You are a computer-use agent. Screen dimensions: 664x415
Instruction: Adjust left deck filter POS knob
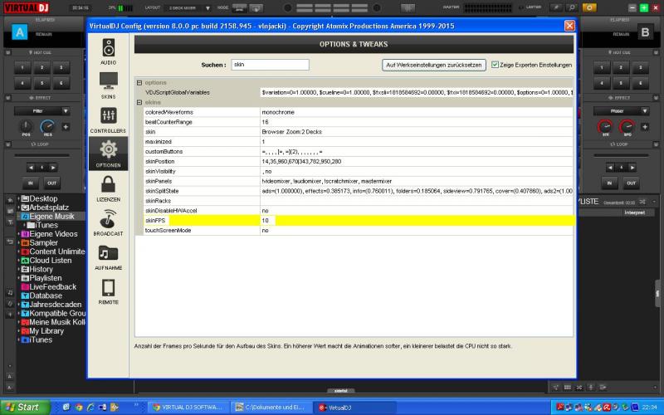point(26,126)
